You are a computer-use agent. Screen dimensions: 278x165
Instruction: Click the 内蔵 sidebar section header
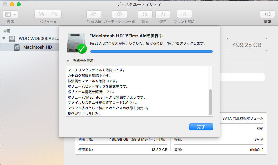pos(7,31)
